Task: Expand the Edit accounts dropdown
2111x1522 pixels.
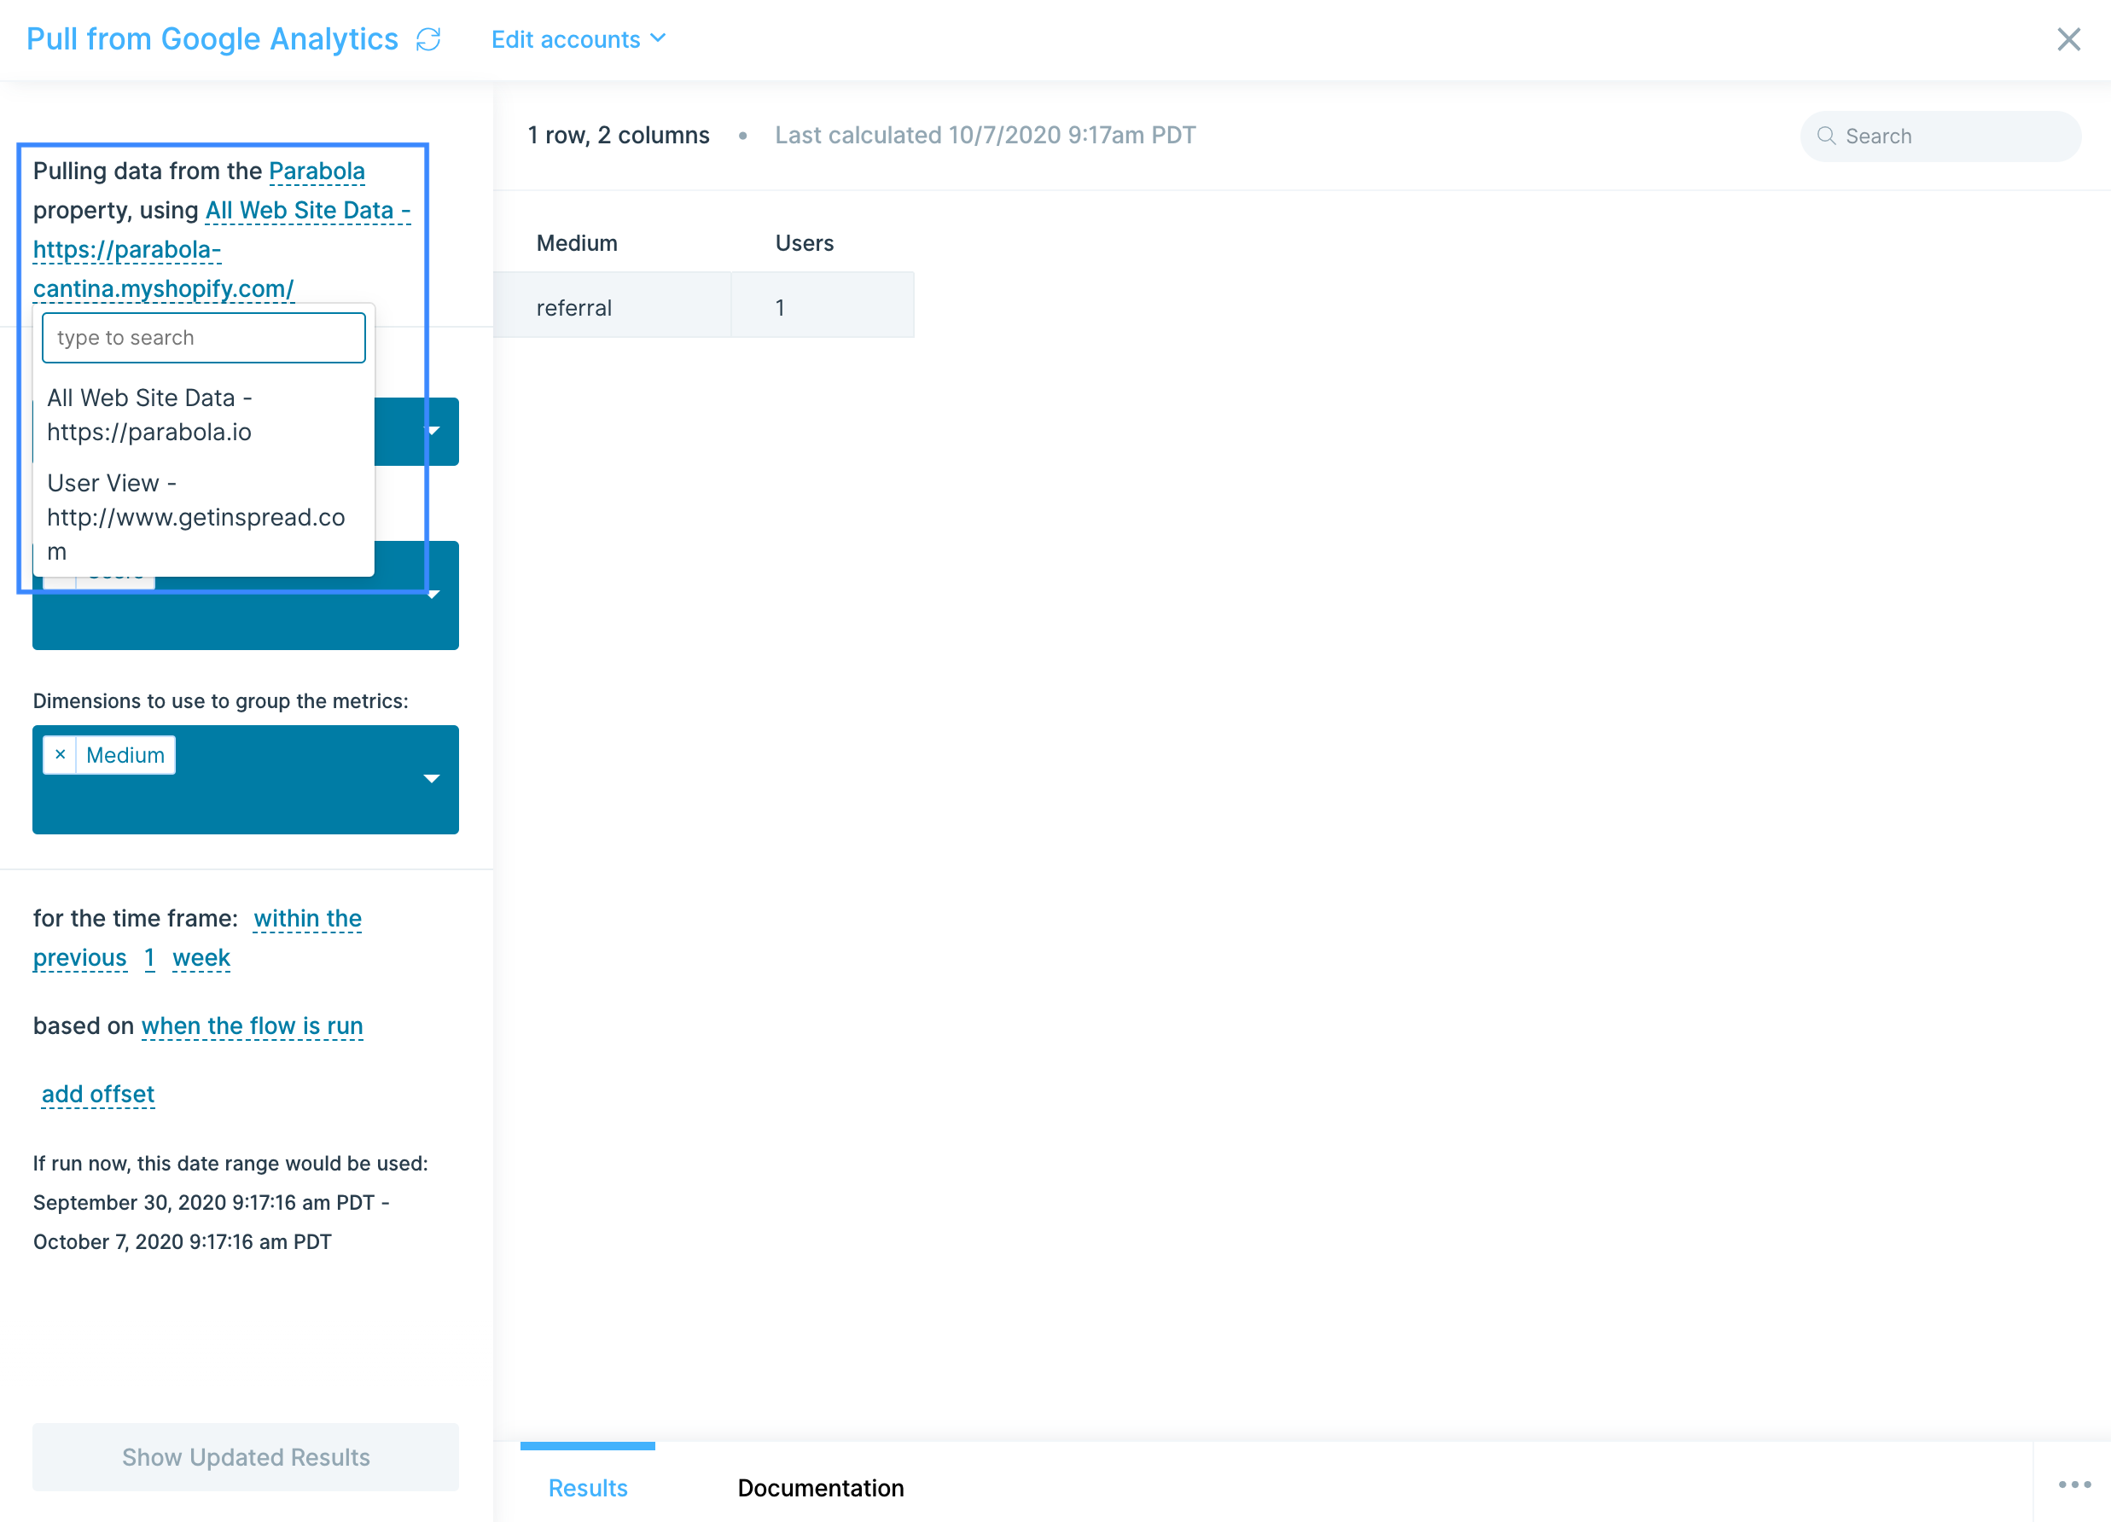Action: 578,39
